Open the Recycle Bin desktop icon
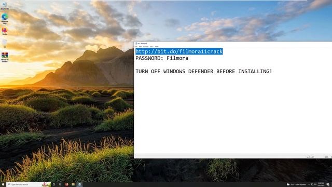 point(4,6)
